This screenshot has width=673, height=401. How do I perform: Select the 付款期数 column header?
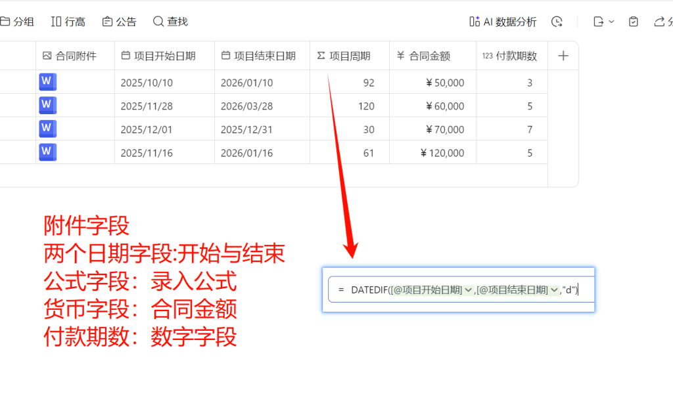tap(512, 56)
